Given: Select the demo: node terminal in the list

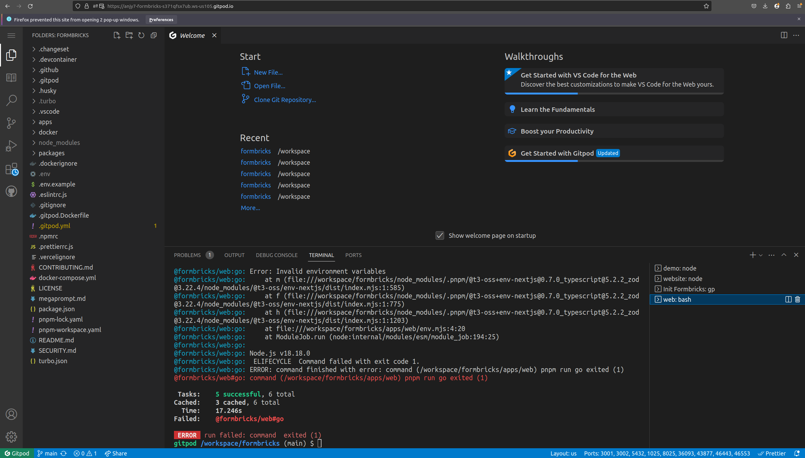Looking at the screenshot, I should click(679, 268).
